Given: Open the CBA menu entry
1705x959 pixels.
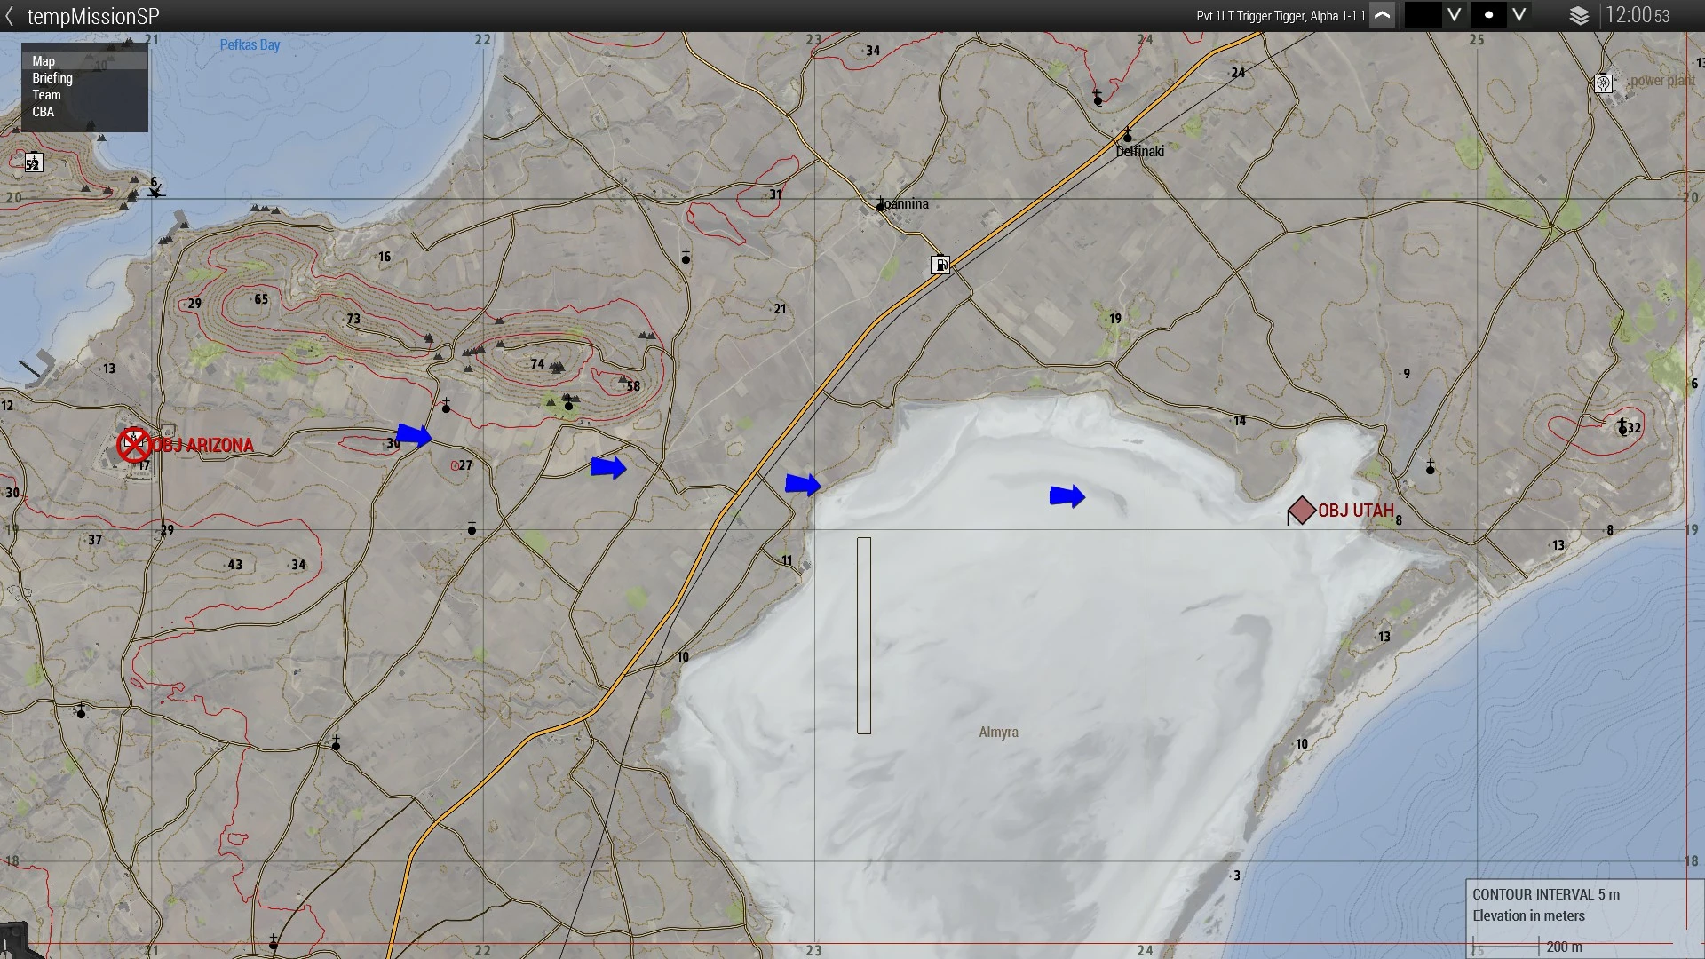Looking at the screenshot, I should (43, 112).
